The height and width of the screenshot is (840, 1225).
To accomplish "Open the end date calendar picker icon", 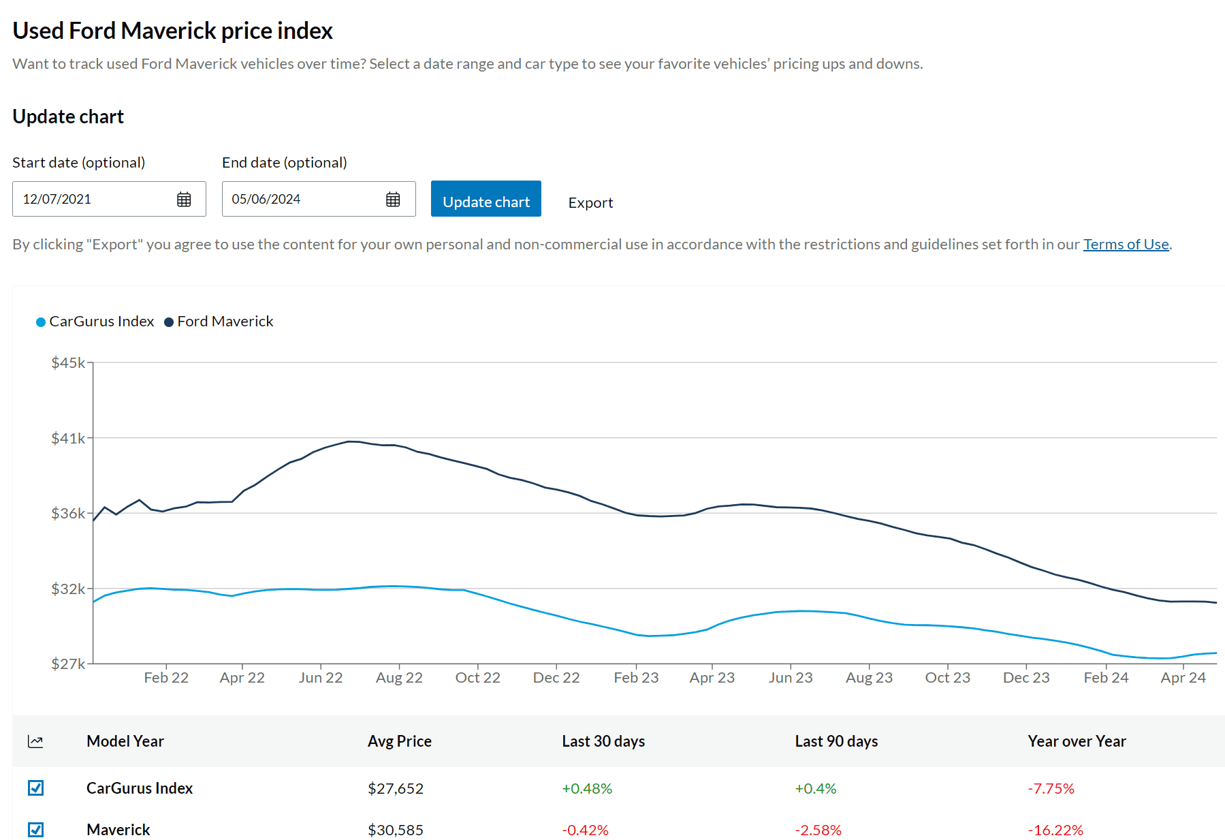I will pos(393,200).
